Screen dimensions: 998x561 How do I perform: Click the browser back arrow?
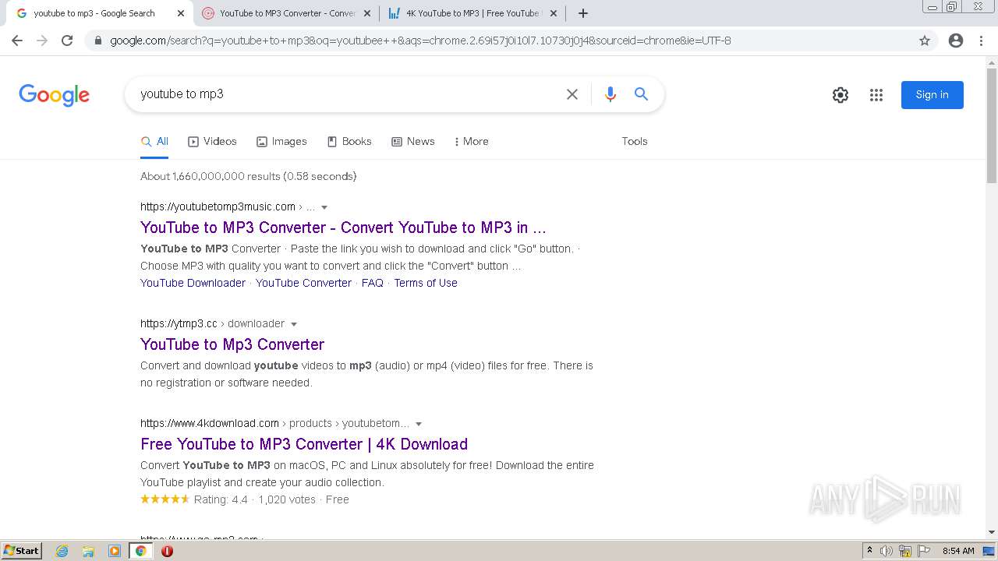pyautogui.click(x=17, y=41)
